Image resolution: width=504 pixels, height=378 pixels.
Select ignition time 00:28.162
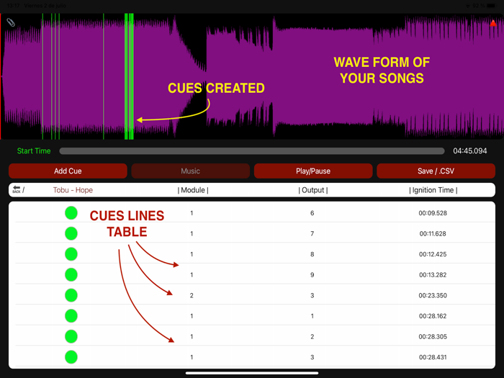click(433, 316)
